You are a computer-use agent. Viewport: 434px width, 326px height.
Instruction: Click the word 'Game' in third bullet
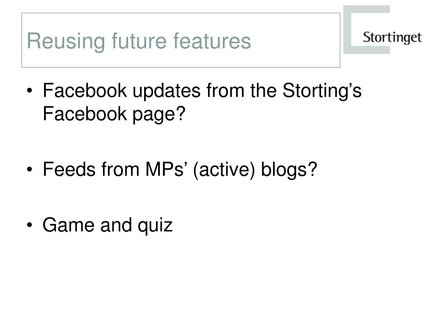click(x=68, y=225)
